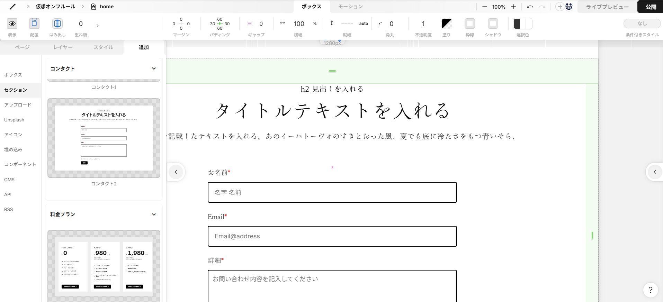Viewport: 663px width, 302px height.
Task: Expand more layout options chevron
Action: (97, 26)
